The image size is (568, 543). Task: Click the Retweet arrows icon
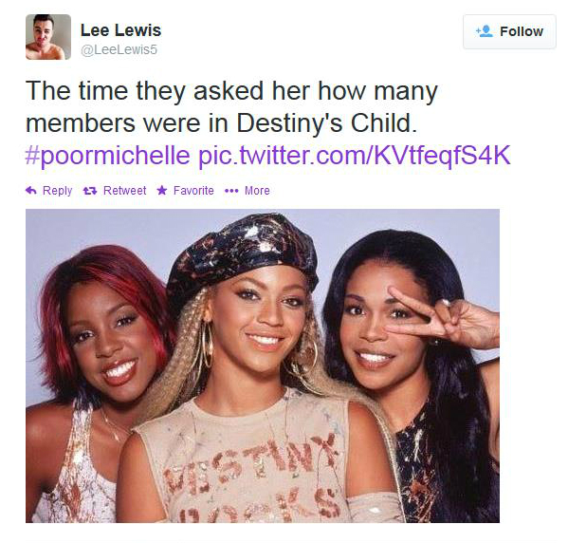[x=90, y=191]
